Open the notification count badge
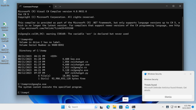The image size is (196, 110). [193, 107]
